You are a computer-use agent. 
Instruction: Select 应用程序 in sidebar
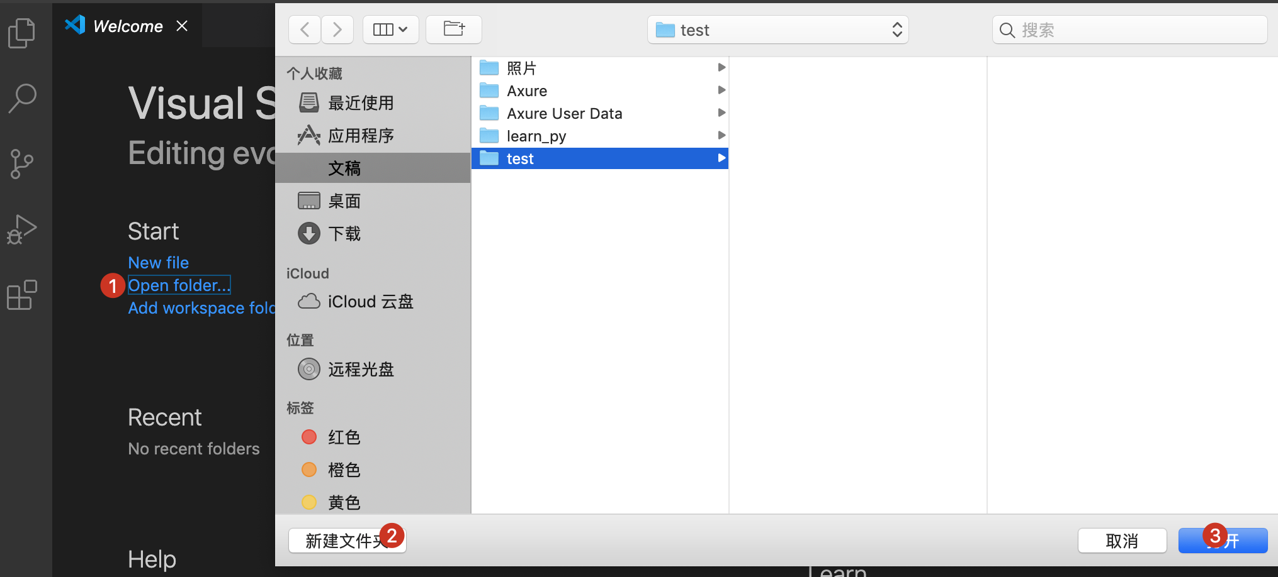[373, 136]
